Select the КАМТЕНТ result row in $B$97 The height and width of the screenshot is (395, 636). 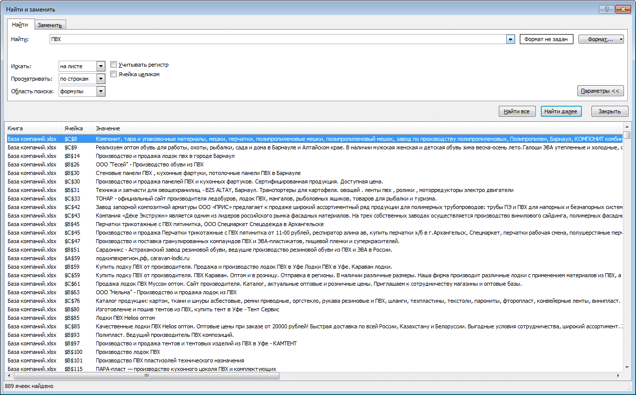(314, 343)
